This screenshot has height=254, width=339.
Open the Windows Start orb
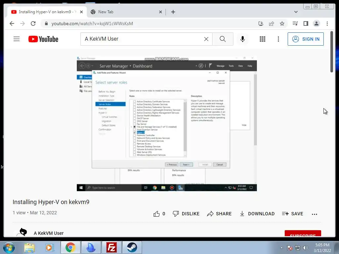coord(9,247)
